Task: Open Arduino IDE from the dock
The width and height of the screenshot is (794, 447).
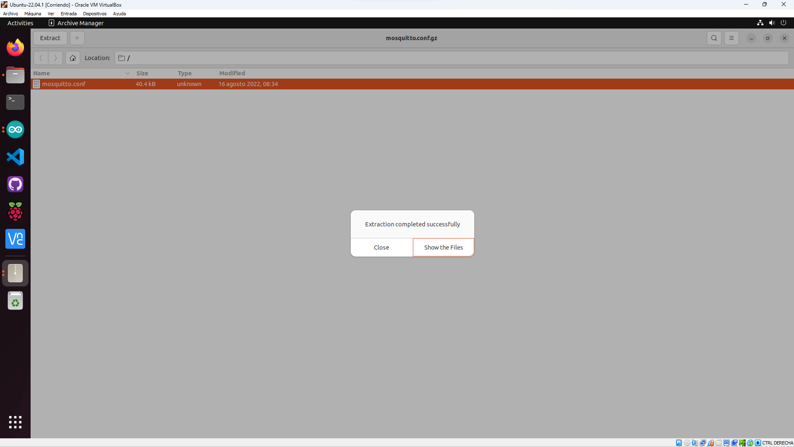Action: click(15, 130)
